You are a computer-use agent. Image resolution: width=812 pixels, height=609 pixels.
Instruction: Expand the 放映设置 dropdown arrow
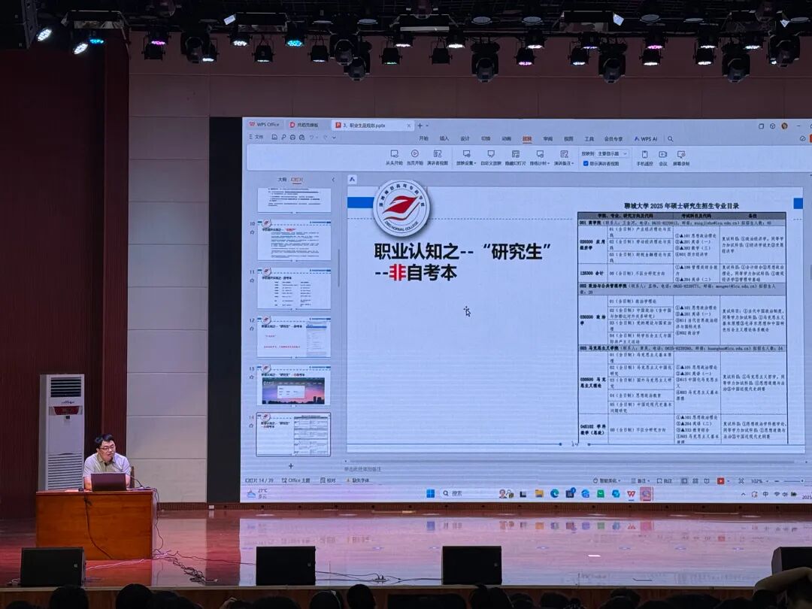click(474, 163)
